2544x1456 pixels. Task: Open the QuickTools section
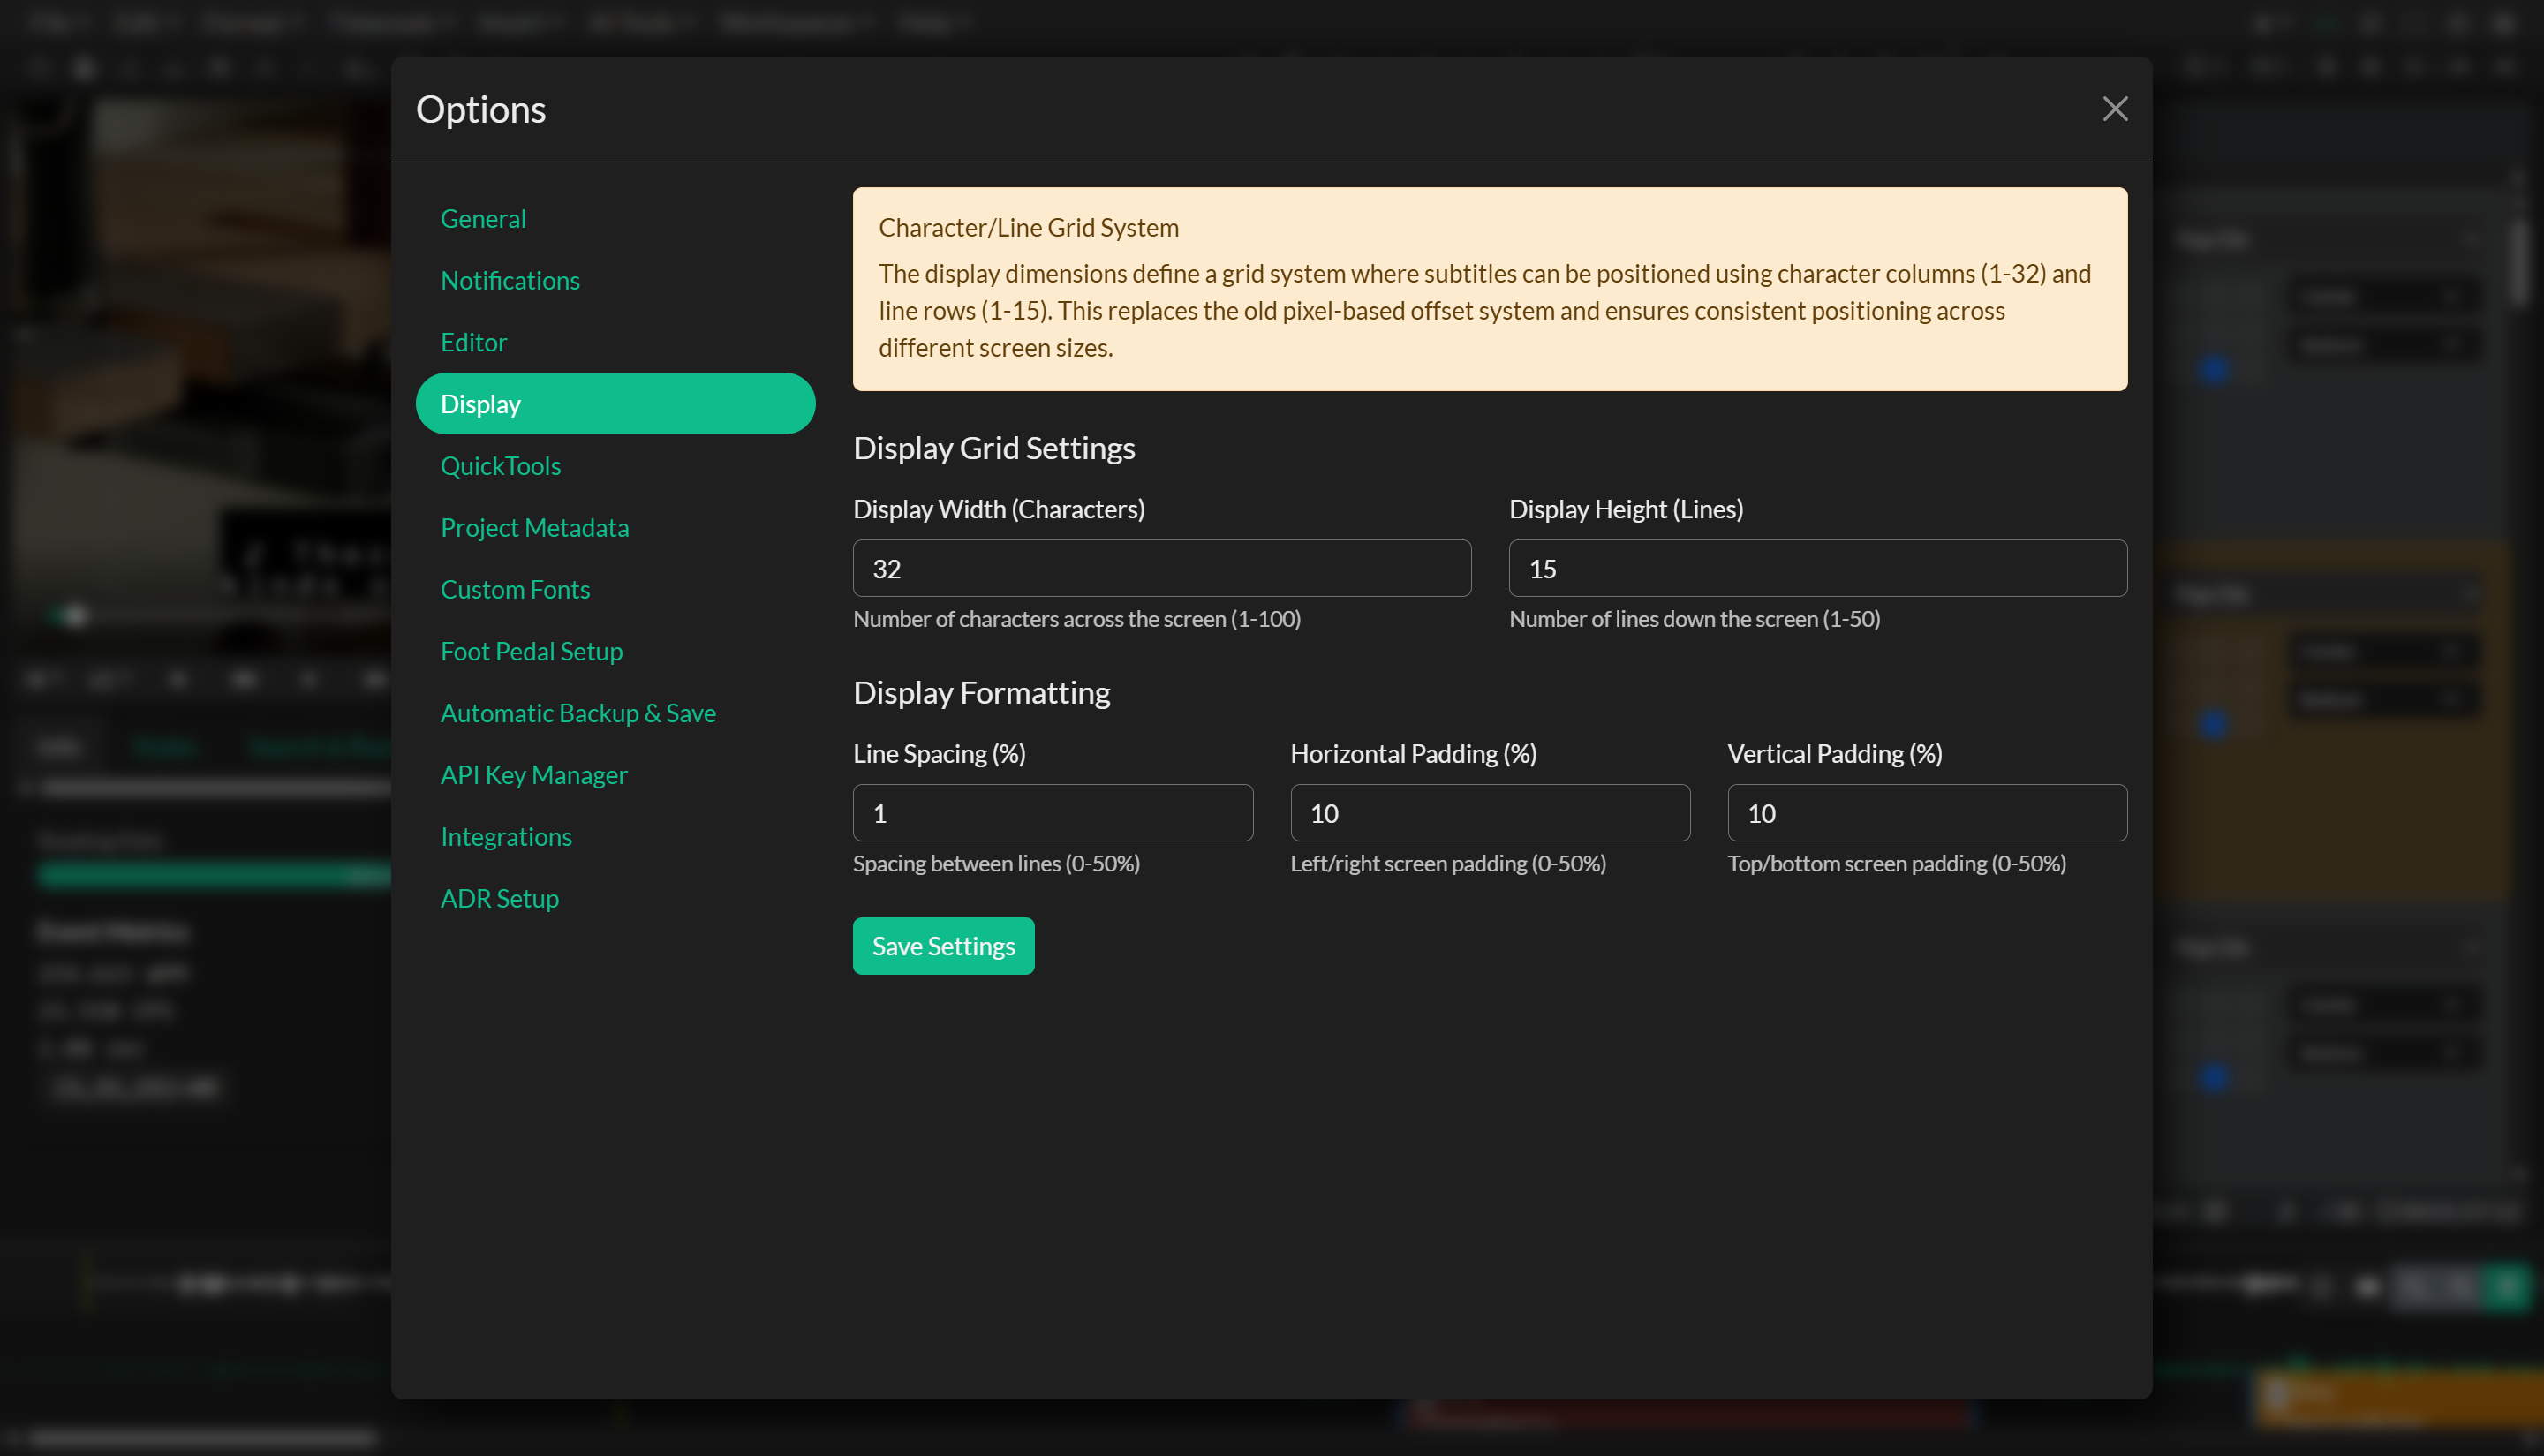coord(501,465)
